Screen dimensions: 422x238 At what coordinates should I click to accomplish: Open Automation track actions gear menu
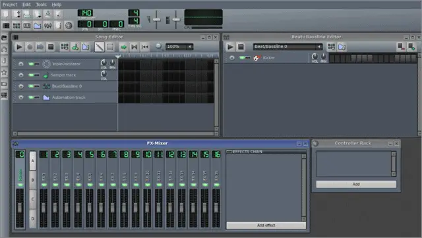[x=20, y=97]
